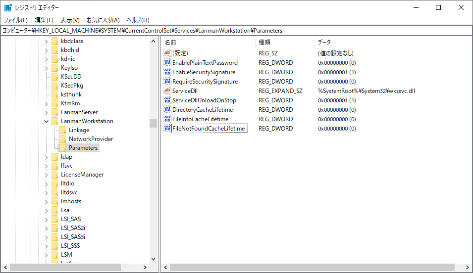Select the LSI_SSS tree item label
473x273 pixels.
pyautogui.click(x=70, y=246)
